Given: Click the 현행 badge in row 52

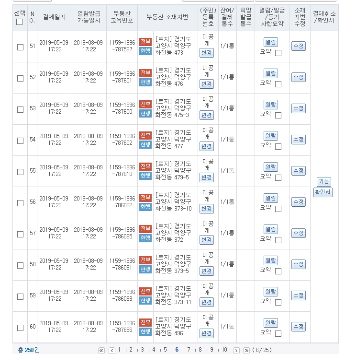Looking at the screenshot, I should point(145,82).
